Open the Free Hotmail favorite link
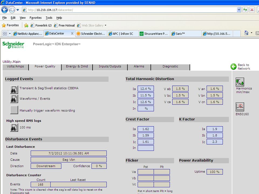Image resolution: width=259 pixels, height=194 pixels. click(64, 25)
